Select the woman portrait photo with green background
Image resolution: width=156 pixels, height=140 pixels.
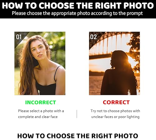pos(40,63)
